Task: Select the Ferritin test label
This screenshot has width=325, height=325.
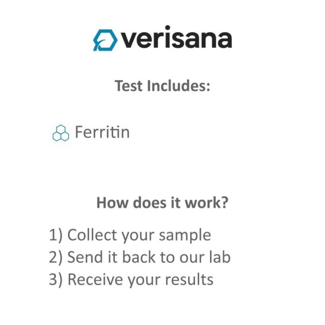Action: click(x=102, y=132)
